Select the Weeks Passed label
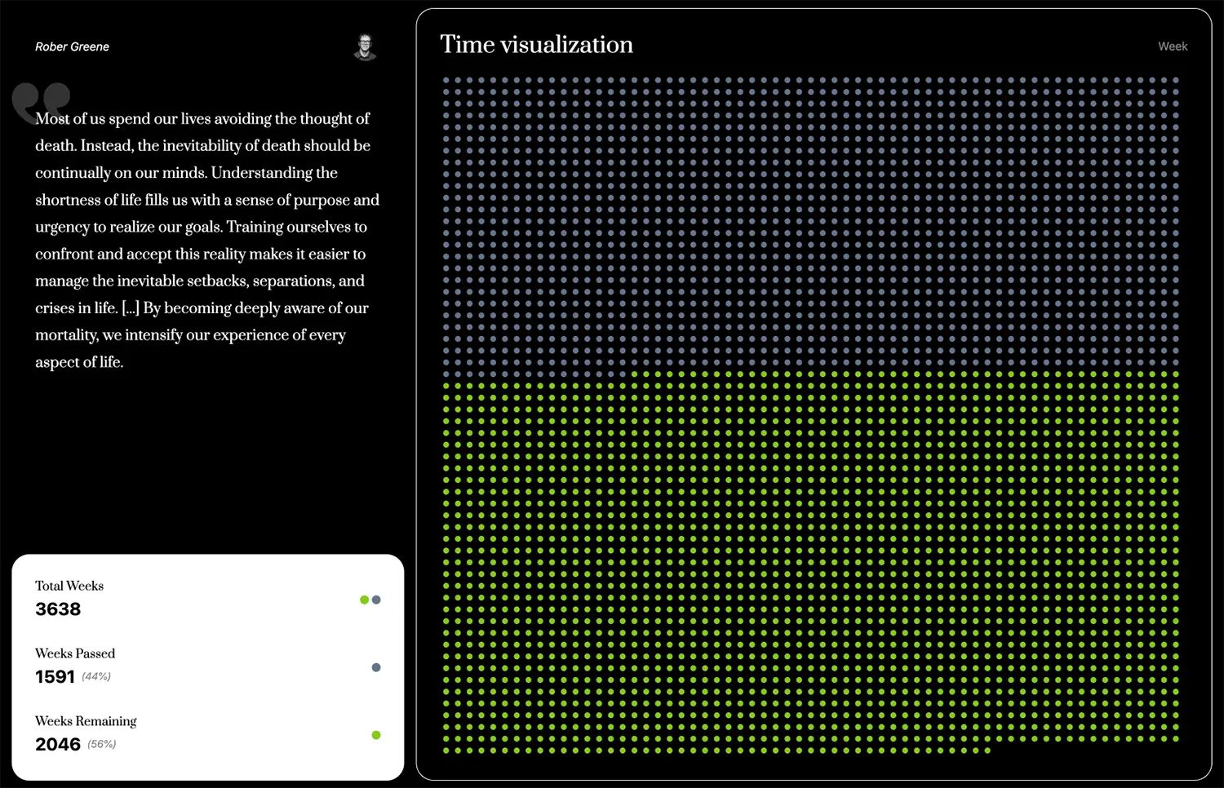 (x=75, y=653)
